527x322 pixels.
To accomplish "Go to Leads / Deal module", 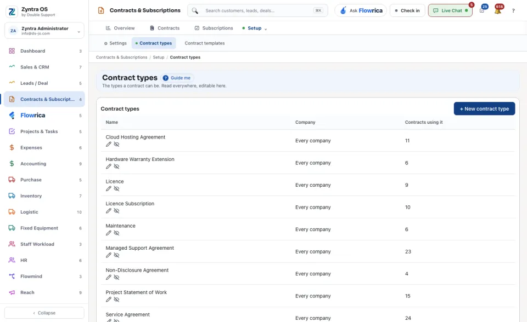I will coord(44,83).
